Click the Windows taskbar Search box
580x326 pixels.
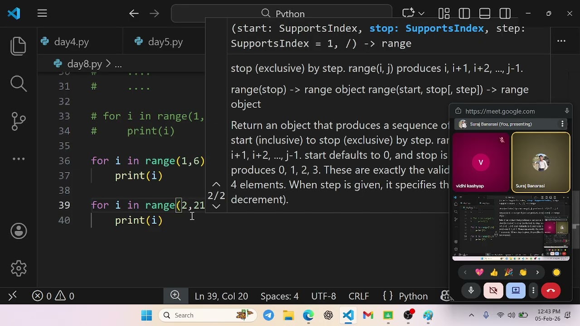pyautogui.click(x=208, y=315)
